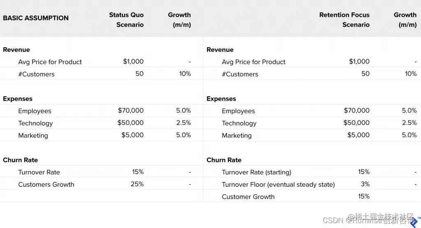Click the Toptal logo icon in corner
Screen dimensions: 421x228
tap(414, 221)
